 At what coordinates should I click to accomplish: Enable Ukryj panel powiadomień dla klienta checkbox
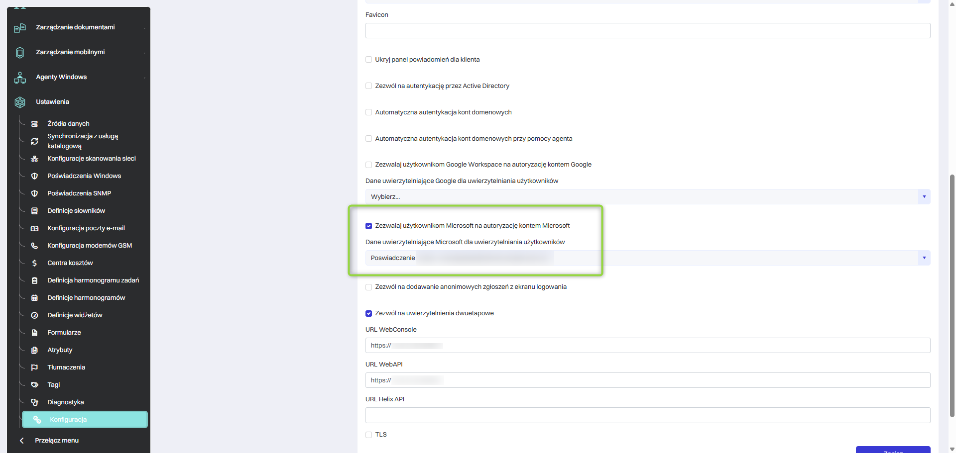pos(369,60)
